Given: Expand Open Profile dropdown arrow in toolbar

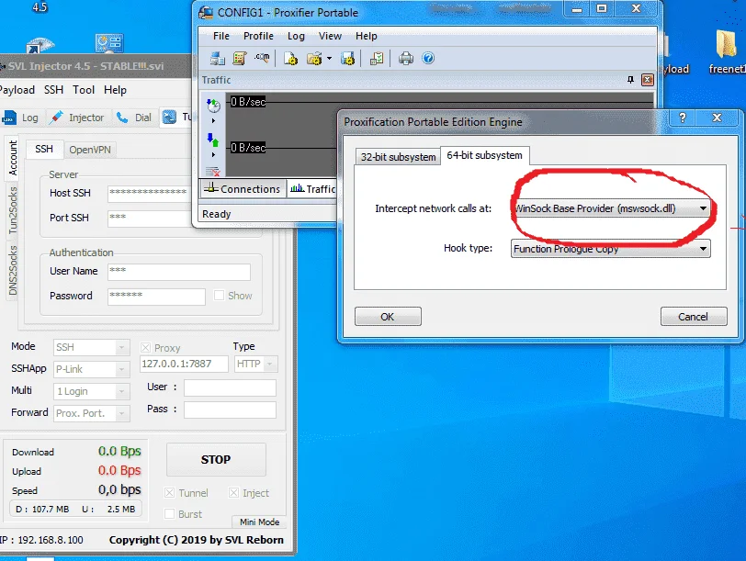Looking at the screenshot, I should click(329, 59).
